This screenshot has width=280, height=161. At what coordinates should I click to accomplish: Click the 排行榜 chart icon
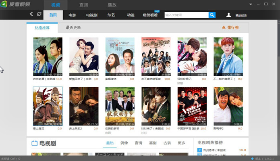click(x=224, y=27)
